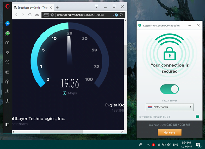The width and height of the screenshot is (205, 149).
Task: Go back in Opera browser
Action: [x=16, y=15]
